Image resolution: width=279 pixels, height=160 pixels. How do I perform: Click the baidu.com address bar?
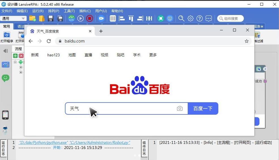click(153, 41)
